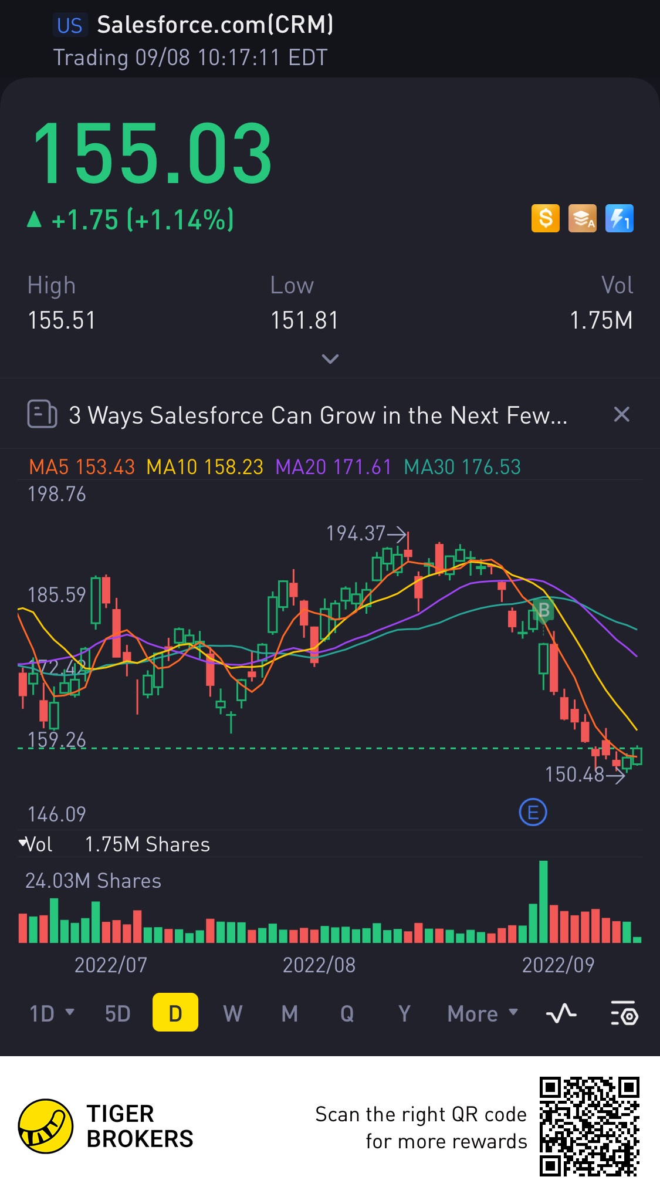Switch to the M monthly chart tab
The image size is (660, 1197).
[289, 1013]
